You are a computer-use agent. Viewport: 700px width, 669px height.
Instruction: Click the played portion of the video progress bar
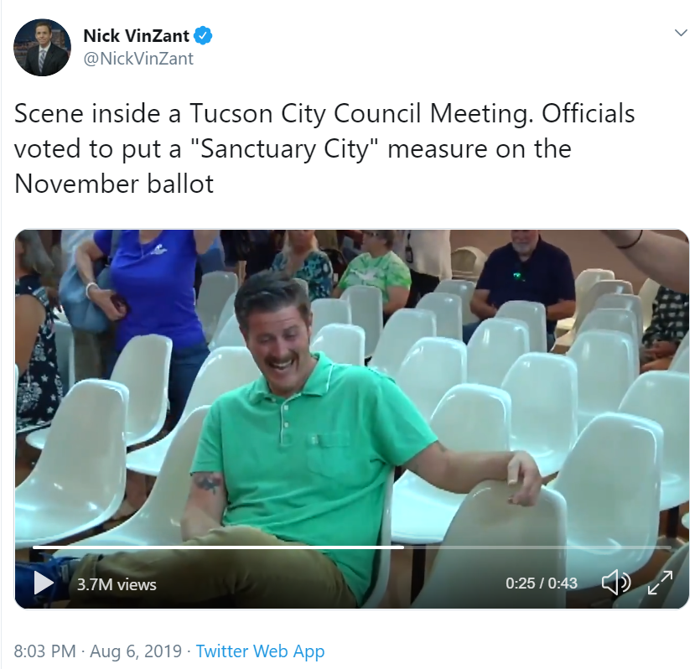click(218, 547)
